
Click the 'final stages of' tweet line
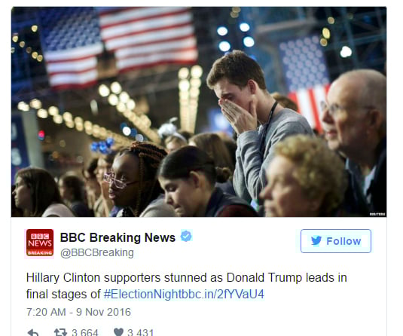[x=63, y=294]
